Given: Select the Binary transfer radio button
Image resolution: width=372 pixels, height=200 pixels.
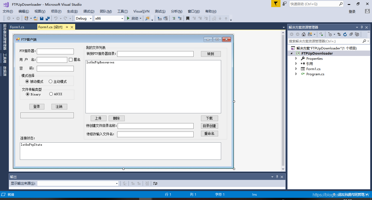Looking at the screenshot, I should coord(28,94).
